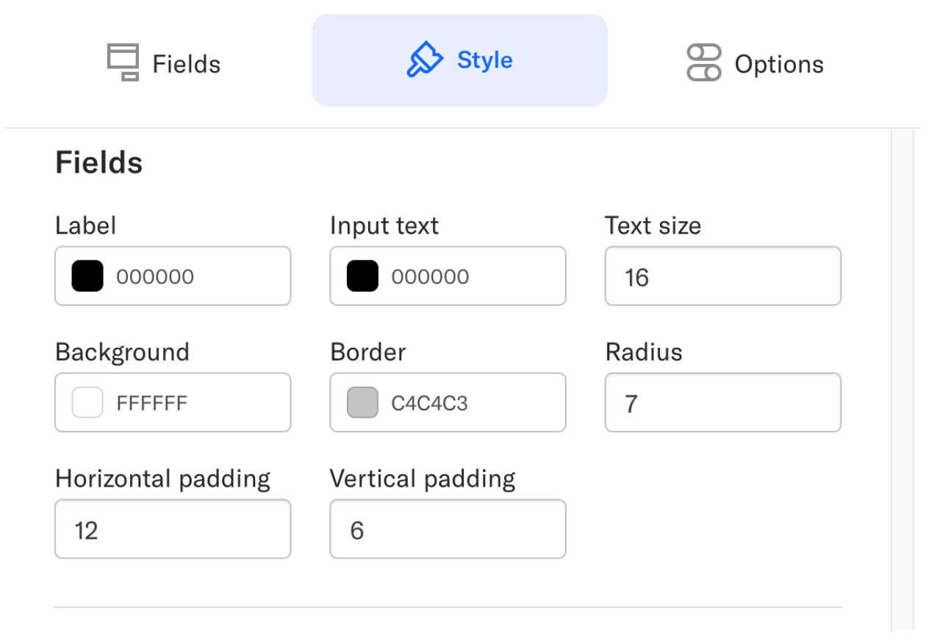Screen dimensions: 926x644
Task: Click the Fields section heading
Action: (99, 162)
